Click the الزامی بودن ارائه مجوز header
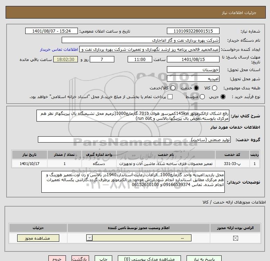270x261 pixels. (x=235, y=228)
